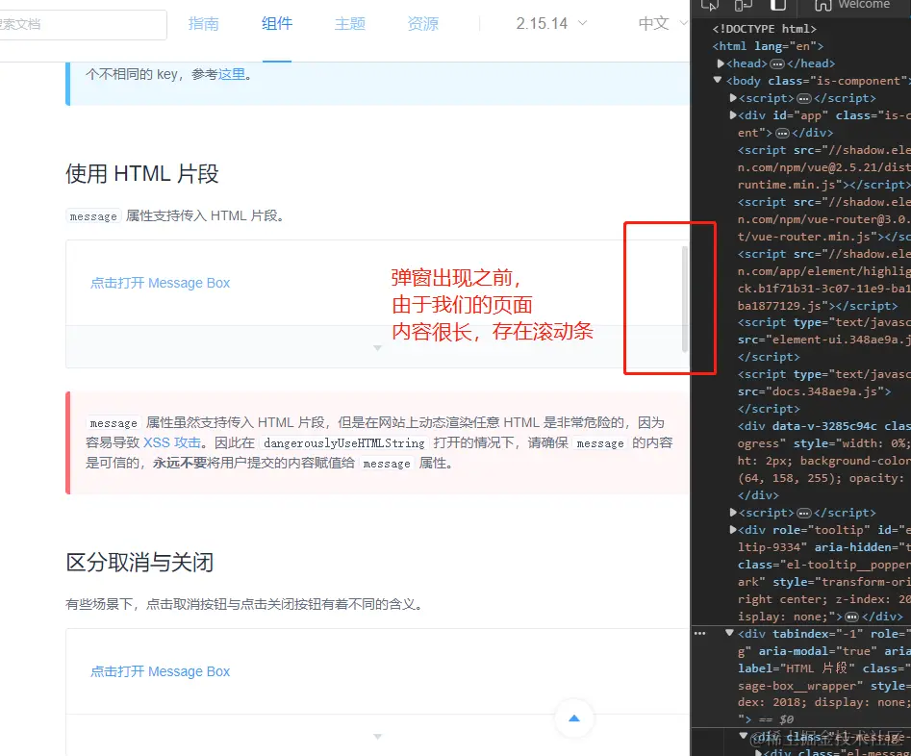Collapse the body element node in DevTools
The width and height of the screenshot is (911, 756).
click(x=717, y=81)
